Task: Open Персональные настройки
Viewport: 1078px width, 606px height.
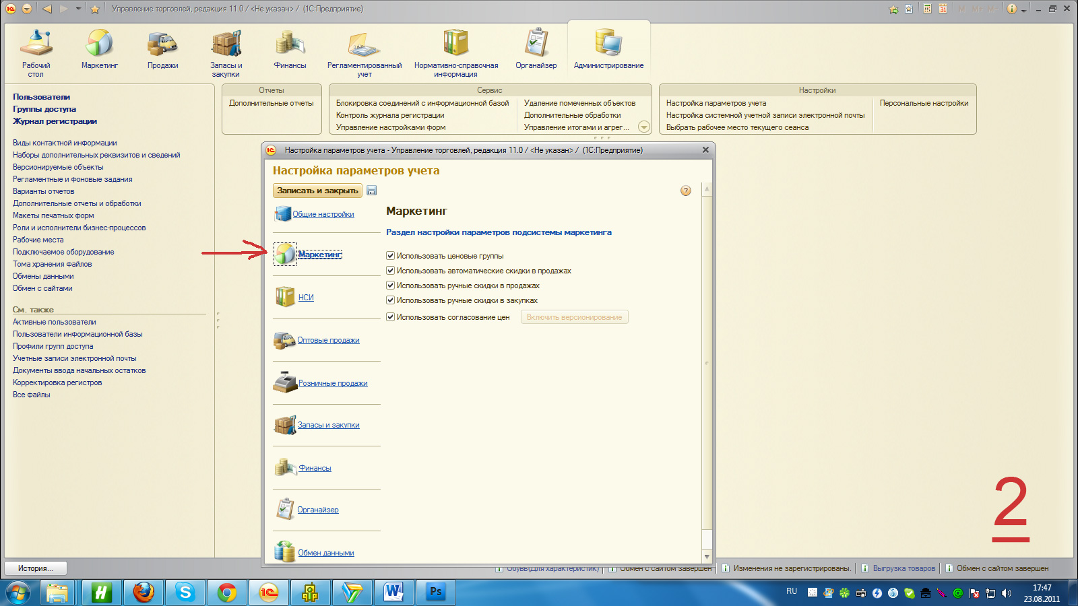Action: (924, 103)
